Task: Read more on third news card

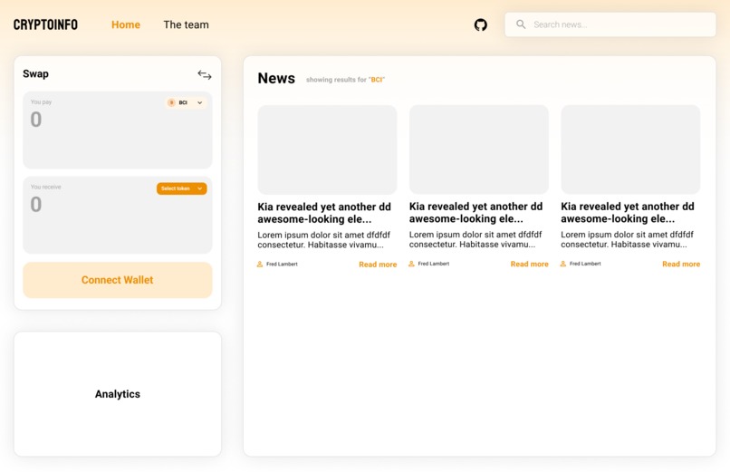Action: tap(681, 264)
